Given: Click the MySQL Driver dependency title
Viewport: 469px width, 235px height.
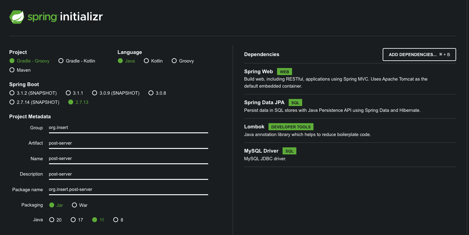Looking at the screenshot, I should (261, 151).
